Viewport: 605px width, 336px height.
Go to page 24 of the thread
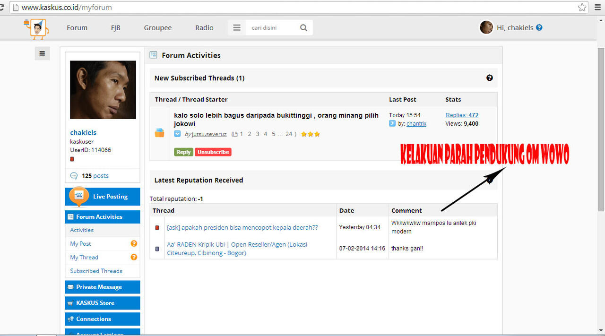click(x=289, y=134)
